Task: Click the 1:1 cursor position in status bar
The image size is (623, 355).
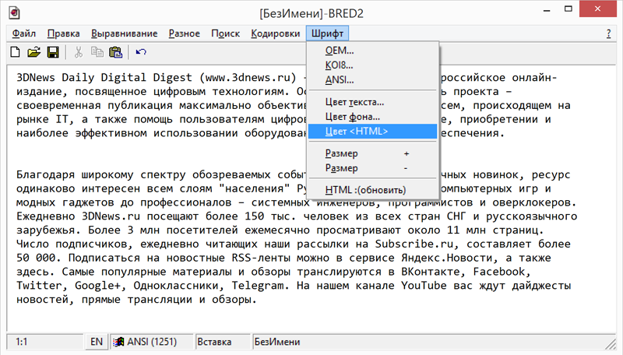Action: [22, 342]
